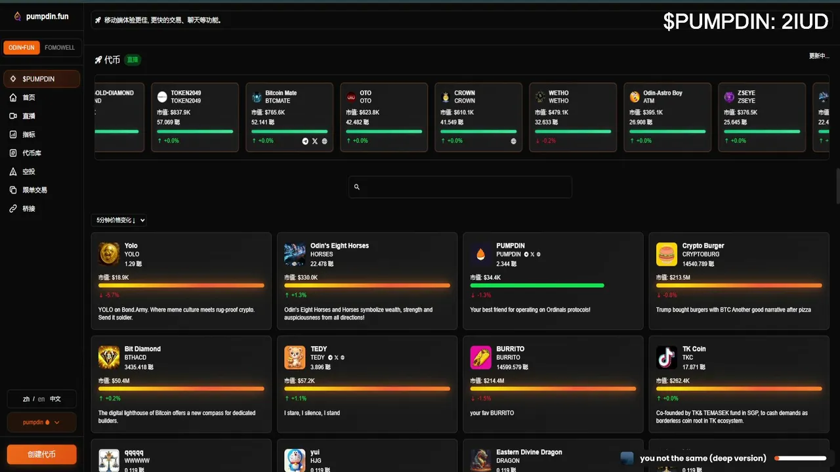Click the green PUMPDIN progress bar
The image size is (840, 472).
pos(537,286)
